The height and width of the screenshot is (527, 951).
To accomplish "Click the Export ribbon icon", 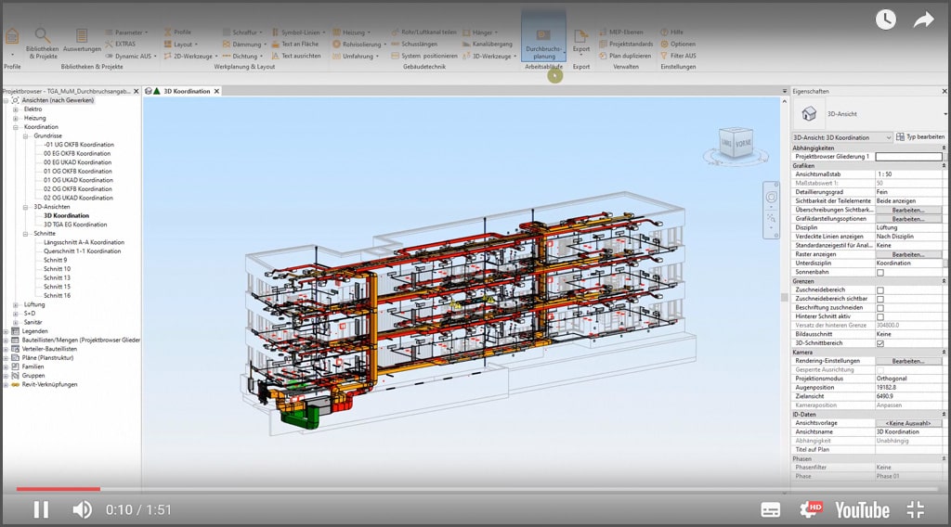I will [580, 42].
